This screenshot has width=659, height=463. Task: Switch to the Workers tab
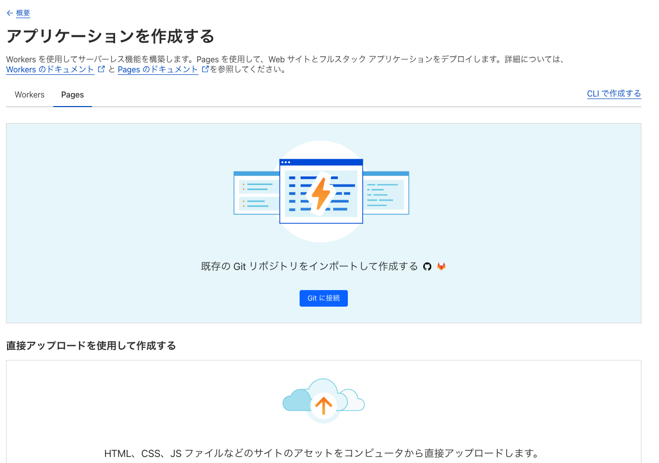click(30, 95)
